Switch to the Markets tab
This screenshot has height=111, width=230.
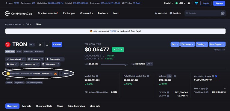tap(27, 106)
